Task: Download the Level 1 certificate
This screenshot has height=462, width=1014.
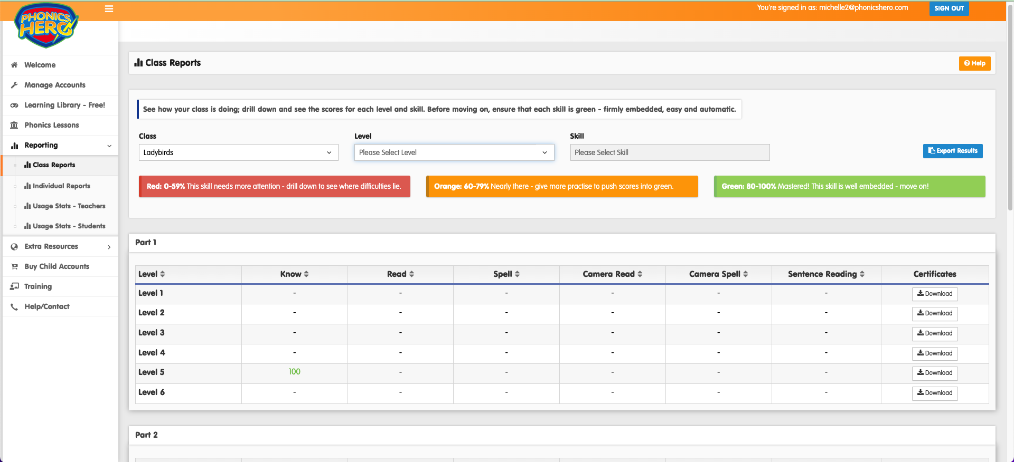Action: coord(935,294)
